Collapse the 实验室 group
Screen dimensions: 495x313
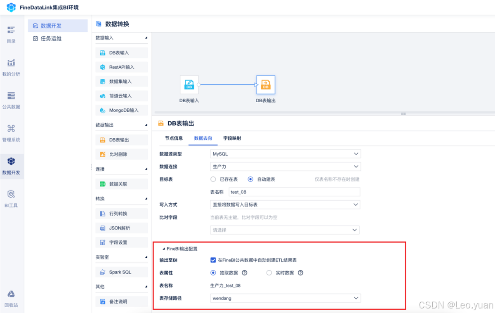click(x=146, y=257)
